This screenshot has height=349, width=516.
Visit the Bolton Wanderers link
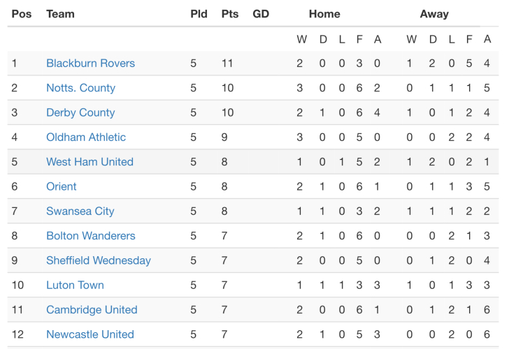click(x=91, y=236)
